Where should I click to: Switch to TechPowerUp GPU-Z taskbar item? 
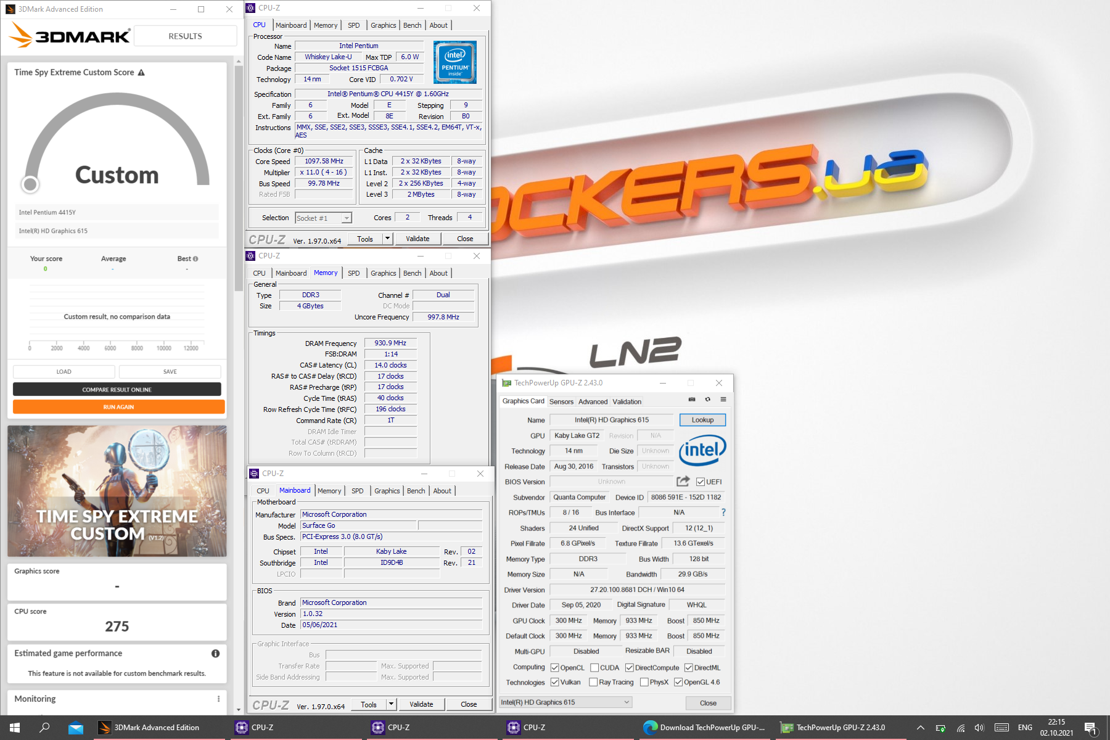839,728
